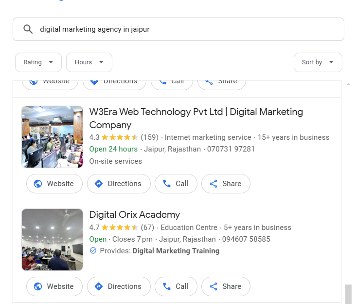The height and width of the screenshot is (304, 355).
Task: Click Digital Orix Academy Website button
Action: [54, 286]
